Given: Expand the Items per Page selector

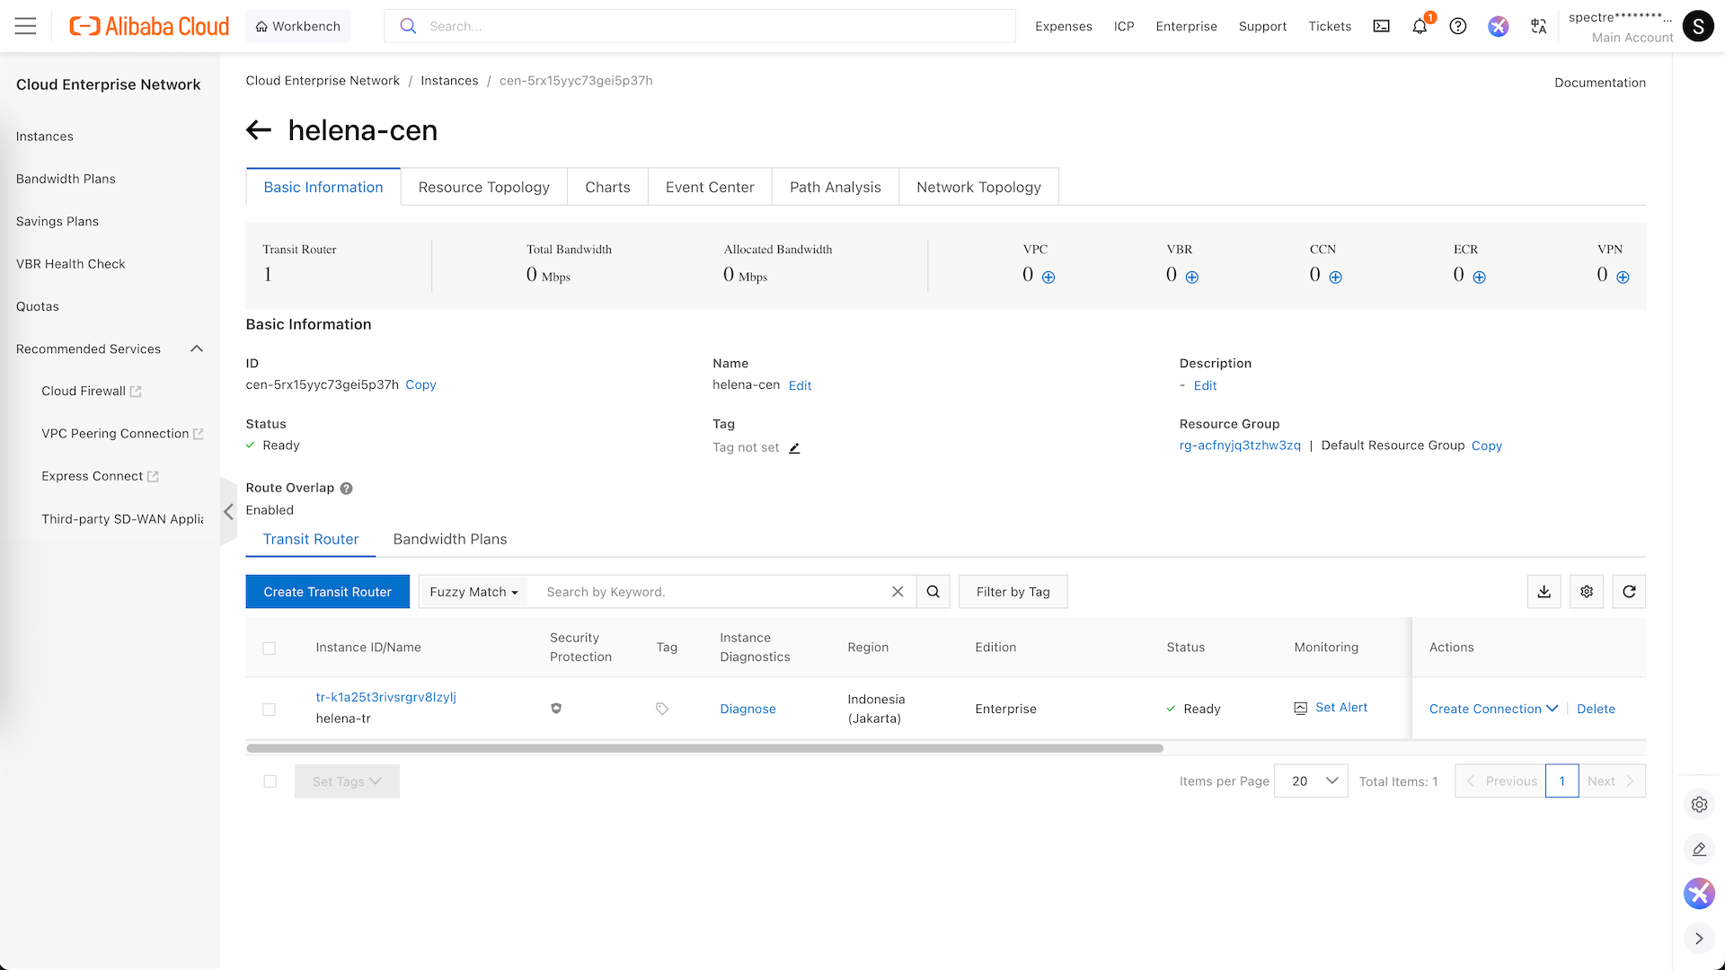Looking at the screenshot, I should click(x=1311, y=781).
